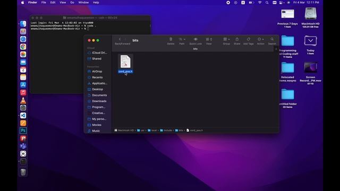Open Safari from the Dock
Image resolution: width=340 pixels, height=191 pixels.
(23, 39)
